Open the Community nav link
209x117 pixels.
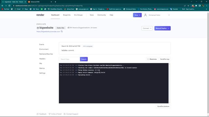pyautogui.click(x=102, y=15)
